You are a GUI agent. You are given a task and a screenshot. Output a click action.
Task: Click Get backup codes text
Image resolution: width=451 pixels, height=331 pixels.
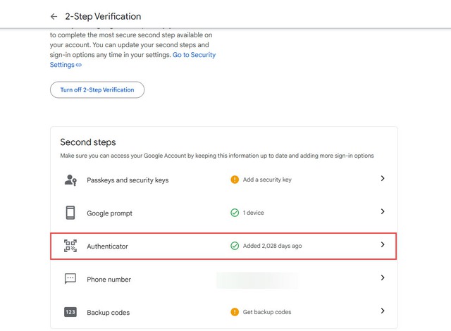click(267, 312)
